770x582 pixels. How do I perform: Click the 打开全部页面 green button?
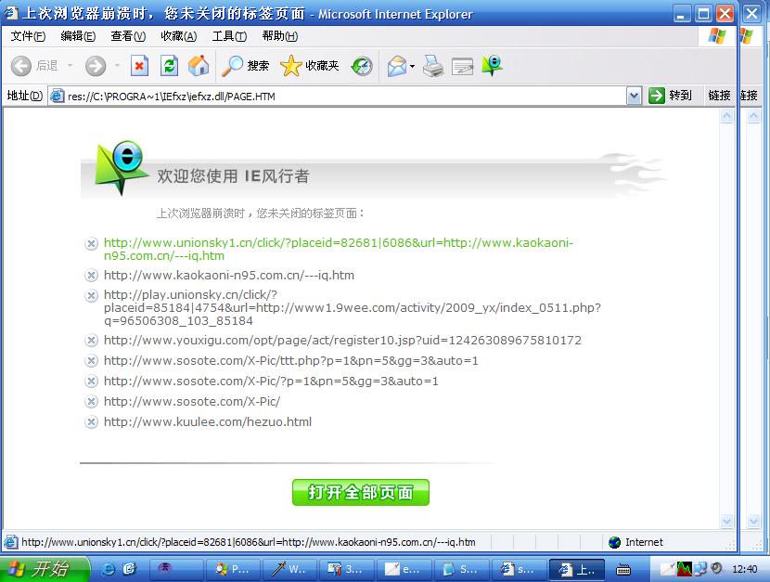tap(361, 492)
